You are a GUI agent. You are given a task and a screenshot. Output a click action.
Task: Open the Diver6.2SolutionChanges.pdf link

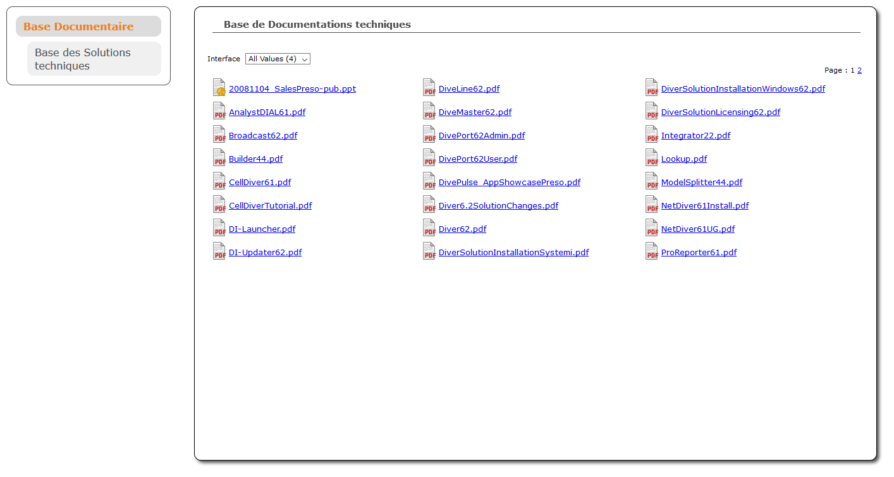click(x=498, y=205)
